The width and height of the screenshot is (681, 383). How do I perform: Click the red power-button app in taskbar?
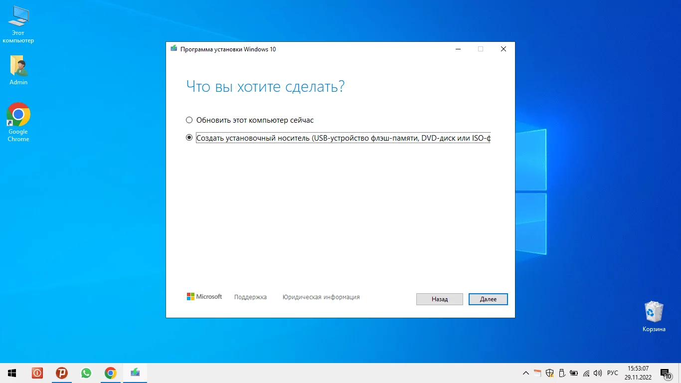click(x=37, y=373)
